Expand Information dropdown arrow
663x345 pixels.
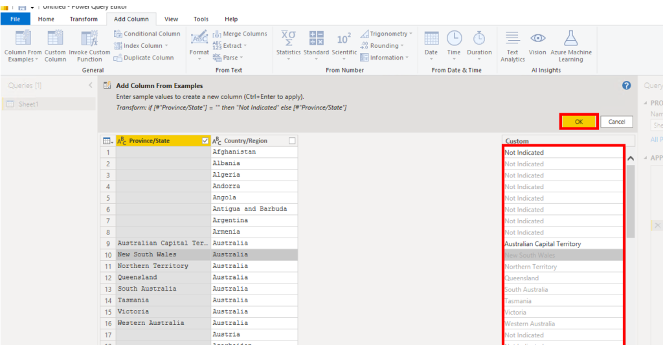[407, 58]
